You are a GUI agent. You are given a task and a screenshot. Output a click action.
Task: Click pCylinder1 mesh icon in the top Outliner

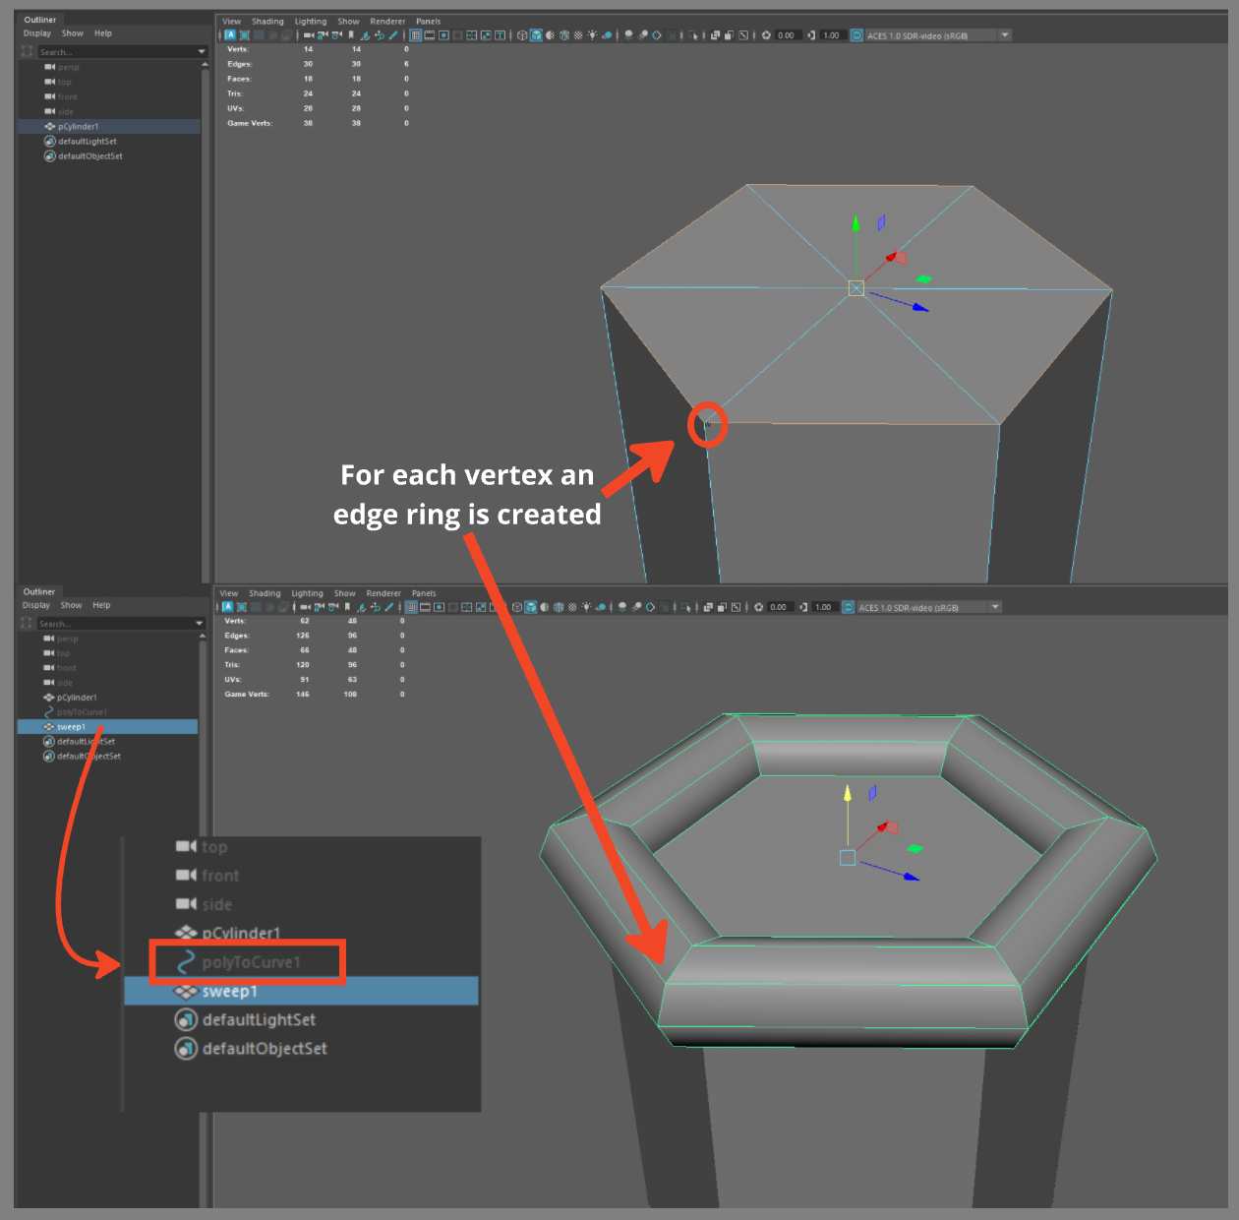(50, 127)
